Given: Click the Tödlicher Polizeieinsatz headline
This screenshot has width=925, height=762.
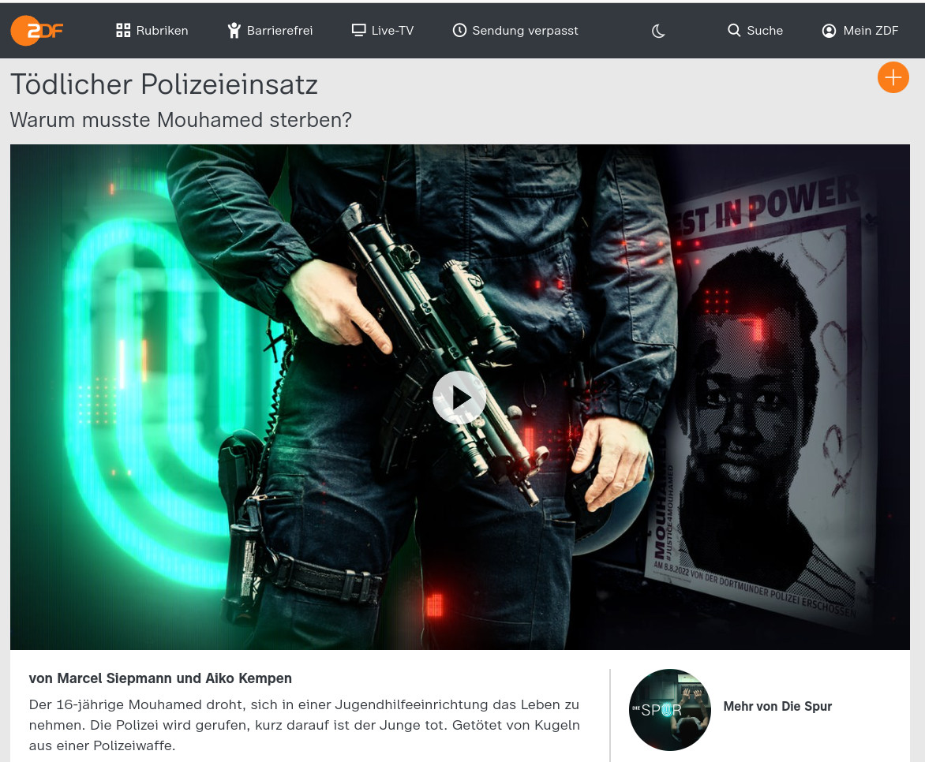Looking at the screenshot, I should pos(164,84).
